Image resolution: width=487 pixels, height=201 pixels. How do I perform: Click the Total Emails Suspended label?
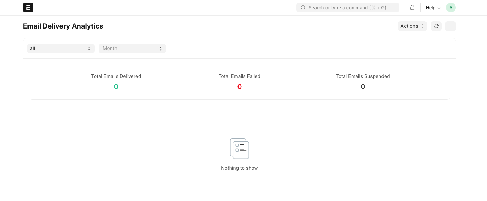point(363,76)
